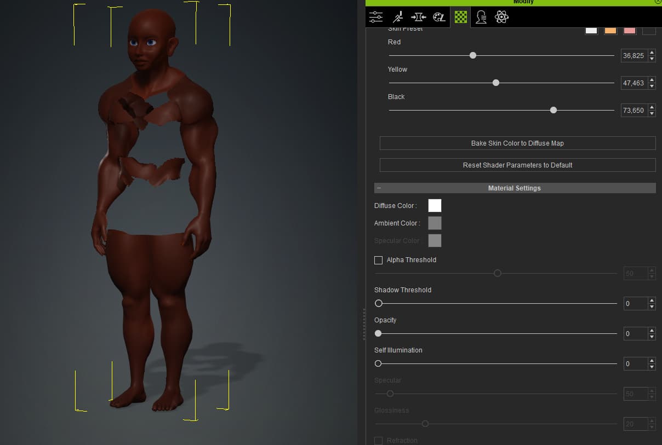Increase Yellow value with up arrow
The image size is (662, 445).
point(652,80)
